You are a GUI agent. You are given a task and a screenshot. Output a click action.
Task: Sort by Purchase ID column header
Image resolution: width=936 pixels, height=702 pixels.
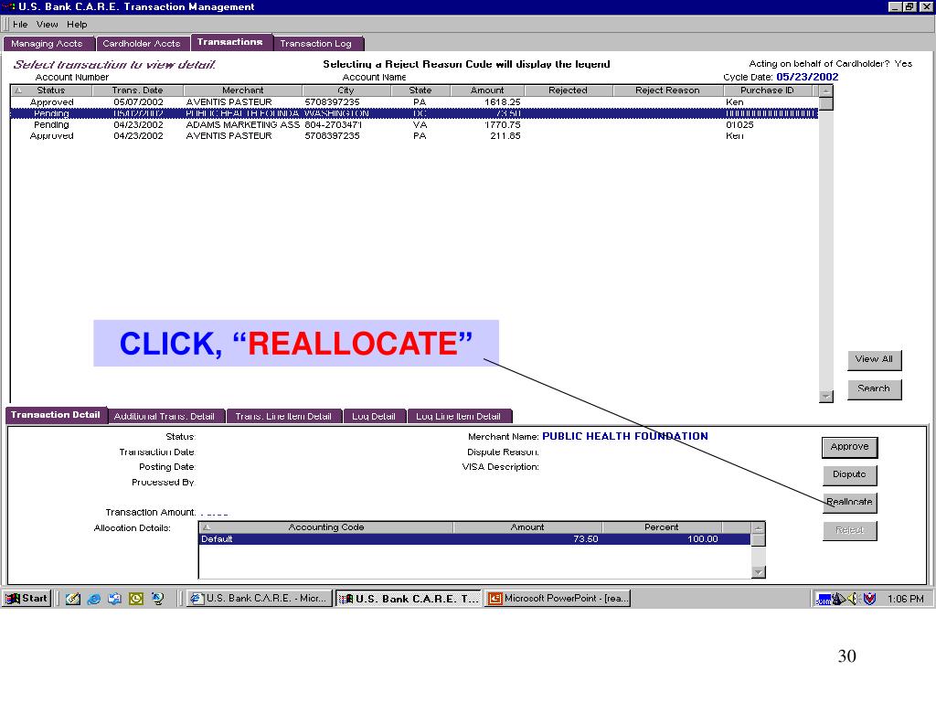point(768,90)
